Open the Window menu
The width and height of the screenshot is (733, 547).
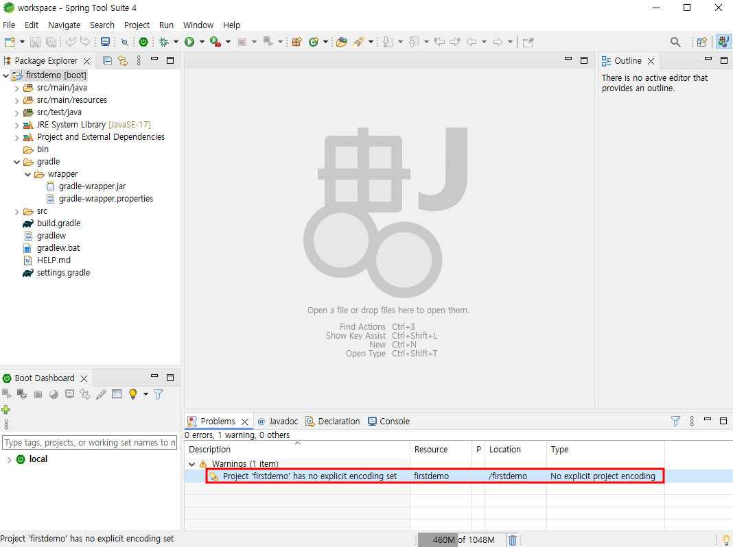198,25
